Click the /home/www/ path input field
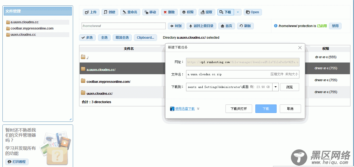The width and height of the screenshot is (354, 167). click(x=124, y=26)
